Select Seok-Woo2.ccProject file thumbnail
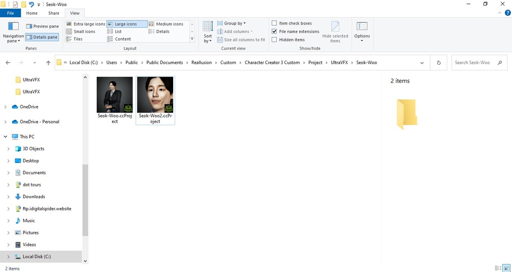This screenshot has width=512, height=272. coord(155,100)
